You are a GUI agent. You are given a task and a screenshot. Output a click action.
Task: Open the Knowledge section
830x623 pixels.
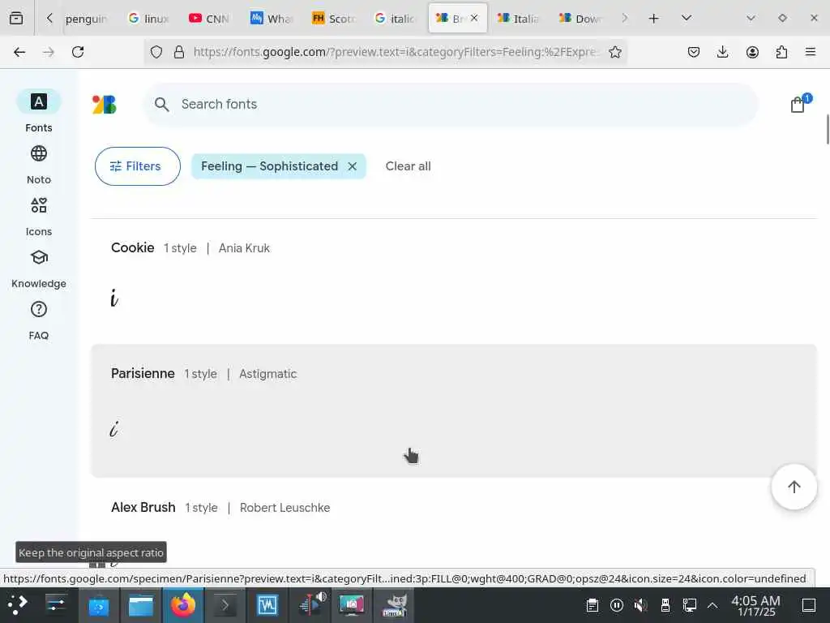point(39,269)
